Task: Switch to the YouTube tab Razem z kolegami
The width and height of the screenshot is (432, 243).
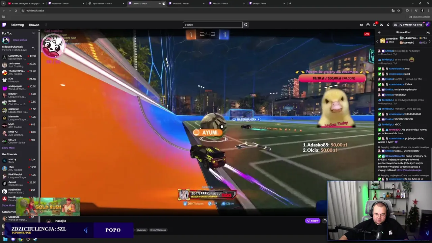Action: [x=26, y=3]
